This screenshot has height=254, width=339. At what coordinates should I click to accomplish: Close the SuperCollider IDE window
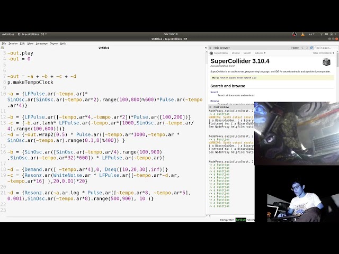coord(337,39)
